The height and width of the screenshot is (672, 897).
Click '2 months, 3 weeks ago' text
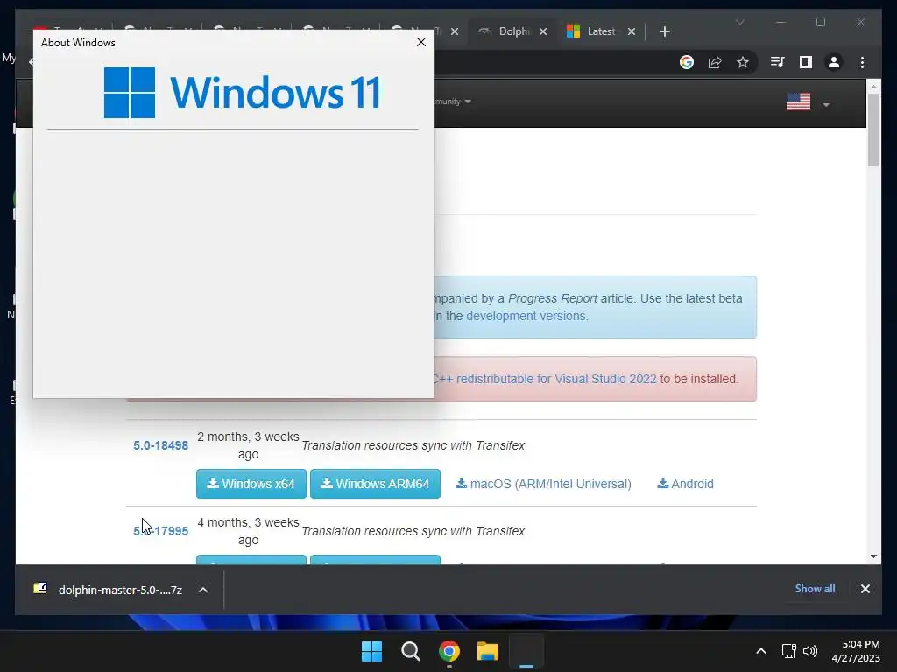point(248,445)
